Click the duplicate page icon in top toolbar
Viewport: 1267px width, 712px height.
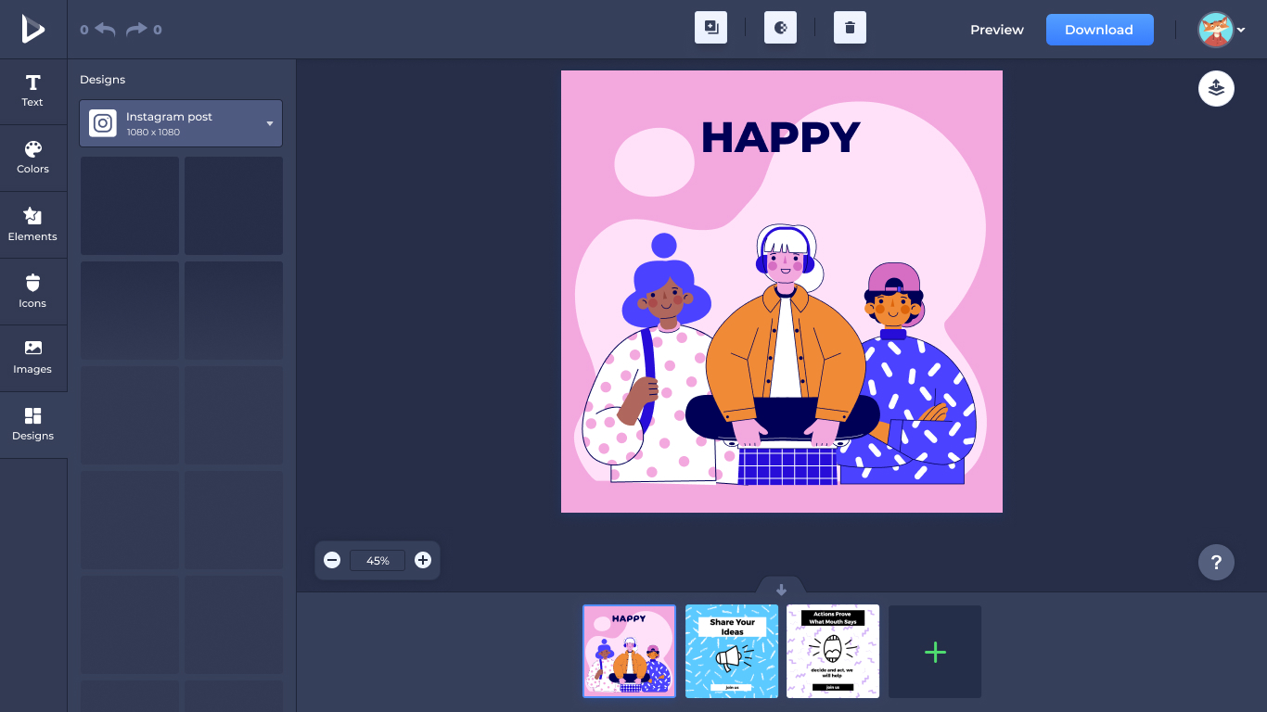711,28
